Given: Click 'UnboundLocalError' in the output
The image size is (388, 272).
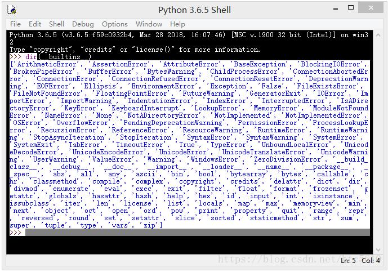Looking at the screenshot, I should [295, 145].
